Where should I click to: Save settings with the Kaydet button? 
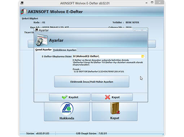tap(70, 97)
